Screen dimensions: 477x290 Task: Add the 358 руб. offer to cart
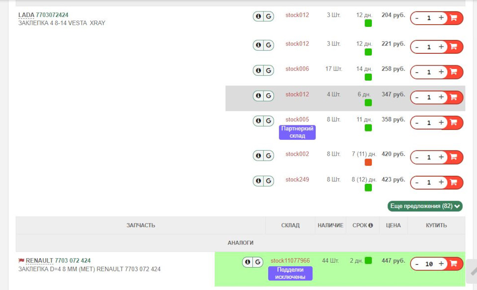(454, 122)
